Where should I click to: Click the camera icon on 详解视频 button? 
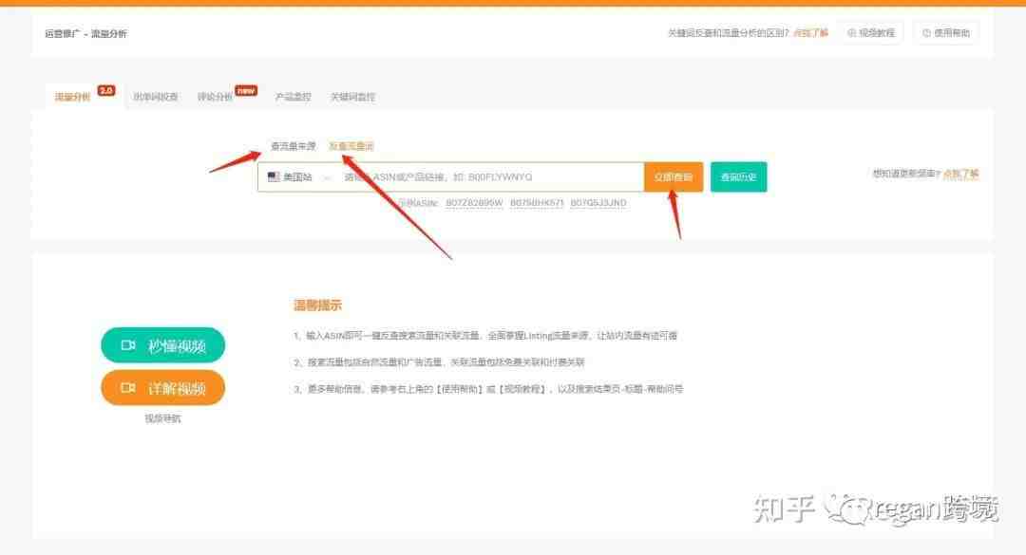pos(127,388)
